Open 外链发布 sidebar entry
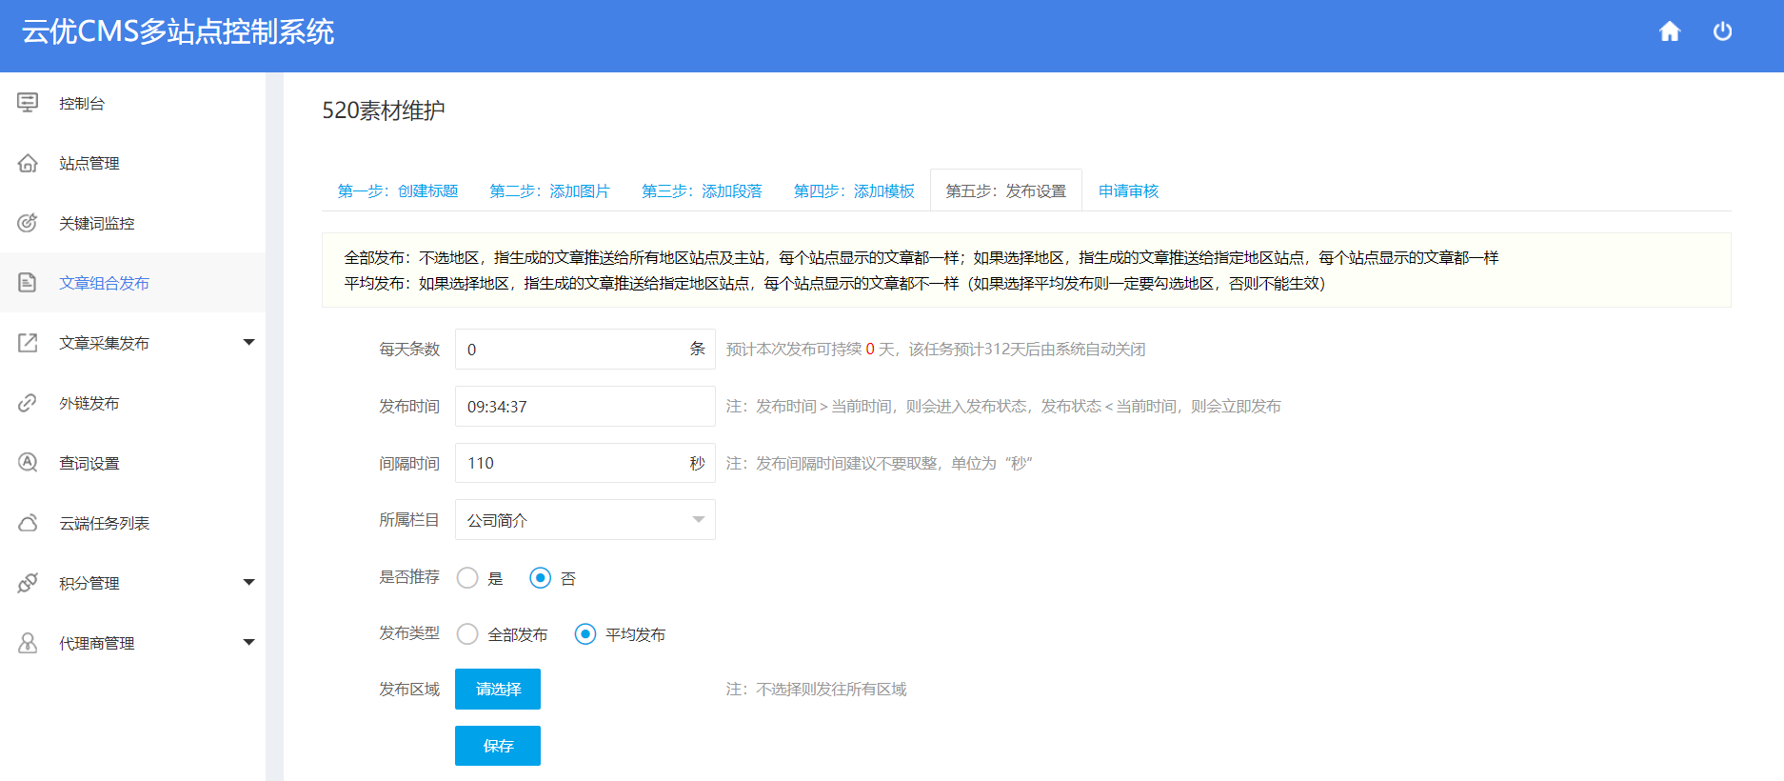This screenshot has height=781, width=1784. pos(132,403)
